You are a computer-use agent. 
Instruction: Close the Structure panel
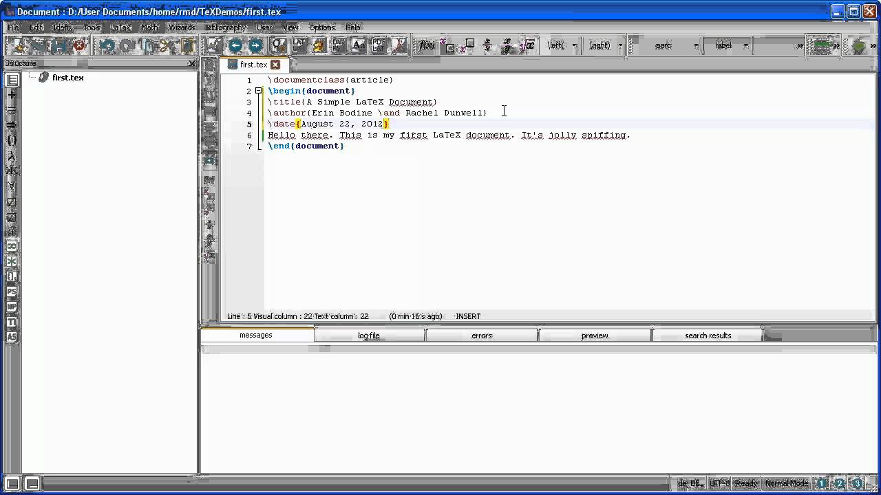click(192, 63)
